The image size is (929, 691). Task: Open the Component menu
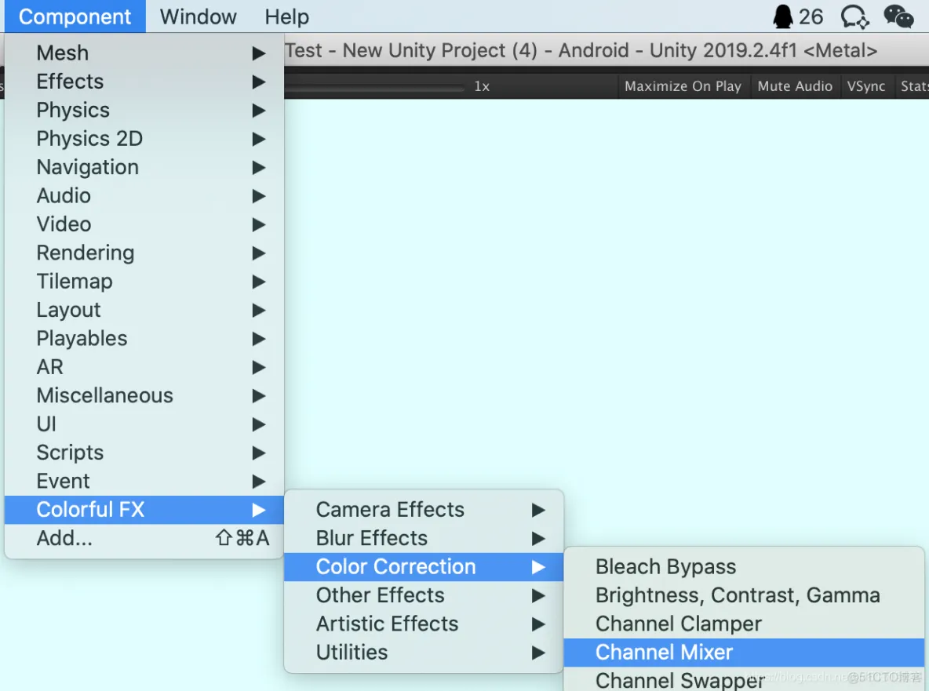click(75, 16)
